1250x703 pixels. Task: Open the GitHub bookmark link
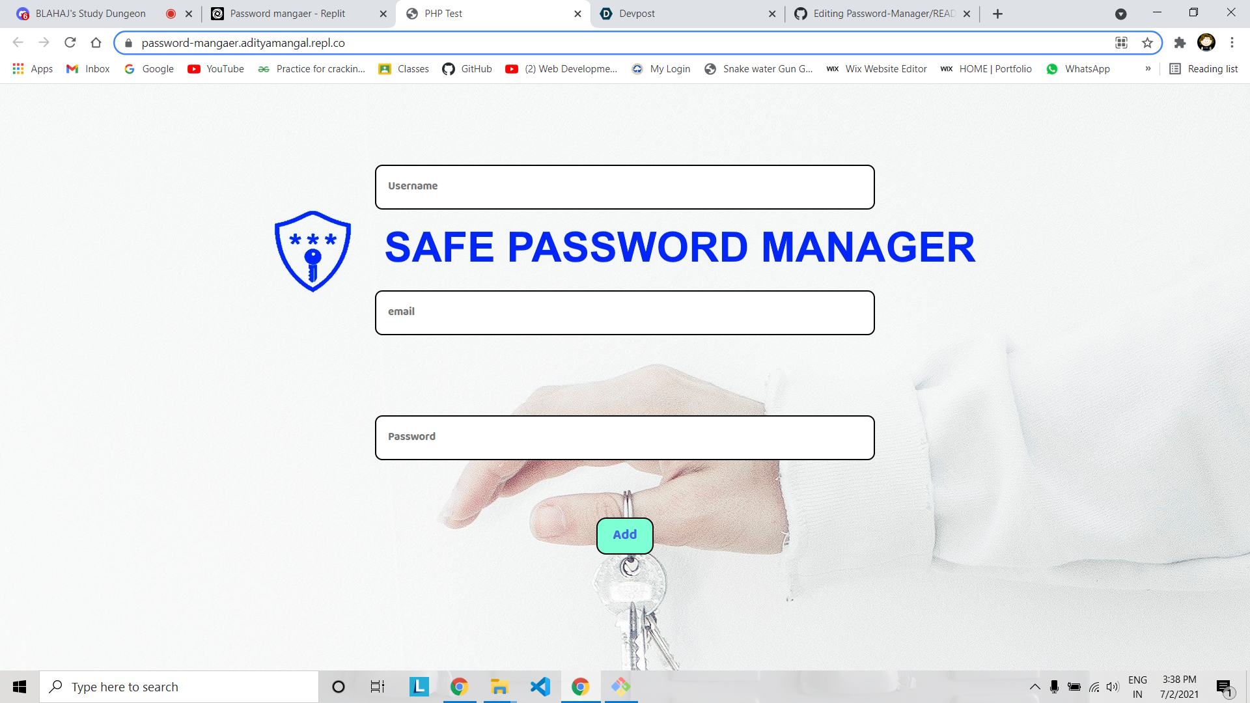click(x=467, y=69)
